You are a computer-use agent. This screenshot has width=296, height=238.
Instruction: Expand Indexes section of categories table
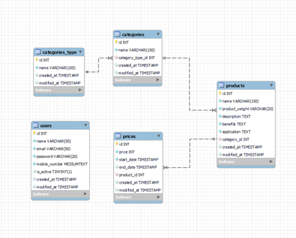coord(157,80)
